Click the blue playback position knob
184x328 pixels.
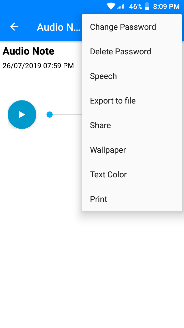coord(50,115)
